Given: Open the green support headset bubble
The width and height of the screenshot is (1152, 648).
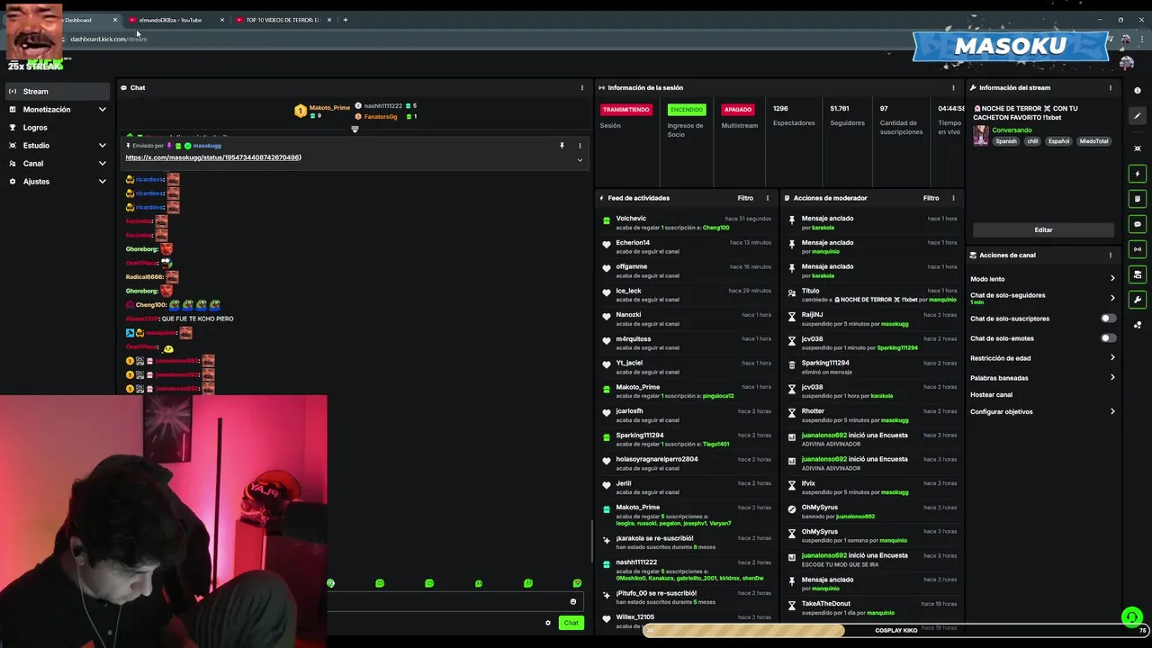Looking at the screenshot, I should point(1131,617).
